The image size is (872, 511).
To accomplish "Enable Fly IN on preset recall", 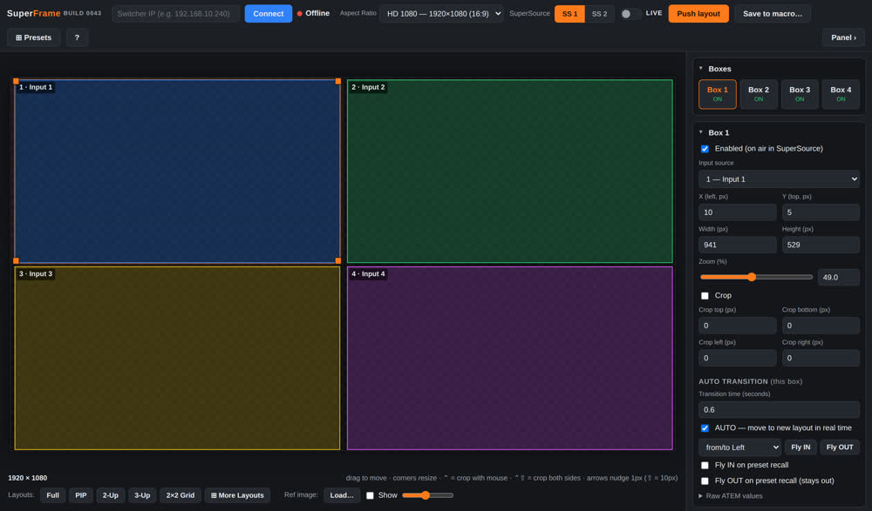I will pyautogui.click(x=705, y=466).
